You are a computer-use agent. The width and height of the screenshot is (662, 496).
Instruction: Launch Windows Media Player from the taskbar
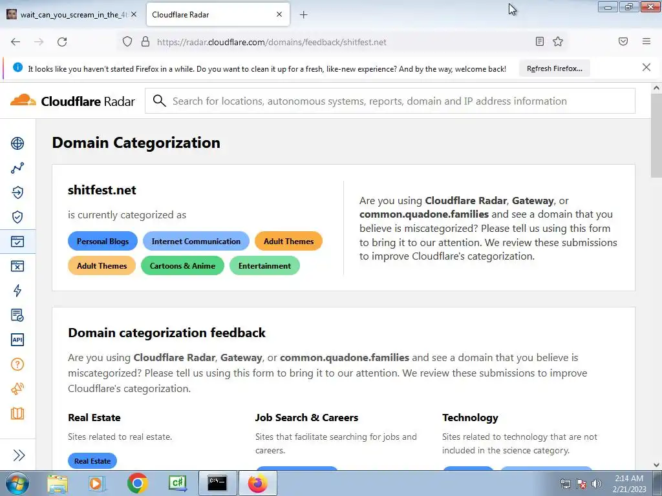coord(97,483)
